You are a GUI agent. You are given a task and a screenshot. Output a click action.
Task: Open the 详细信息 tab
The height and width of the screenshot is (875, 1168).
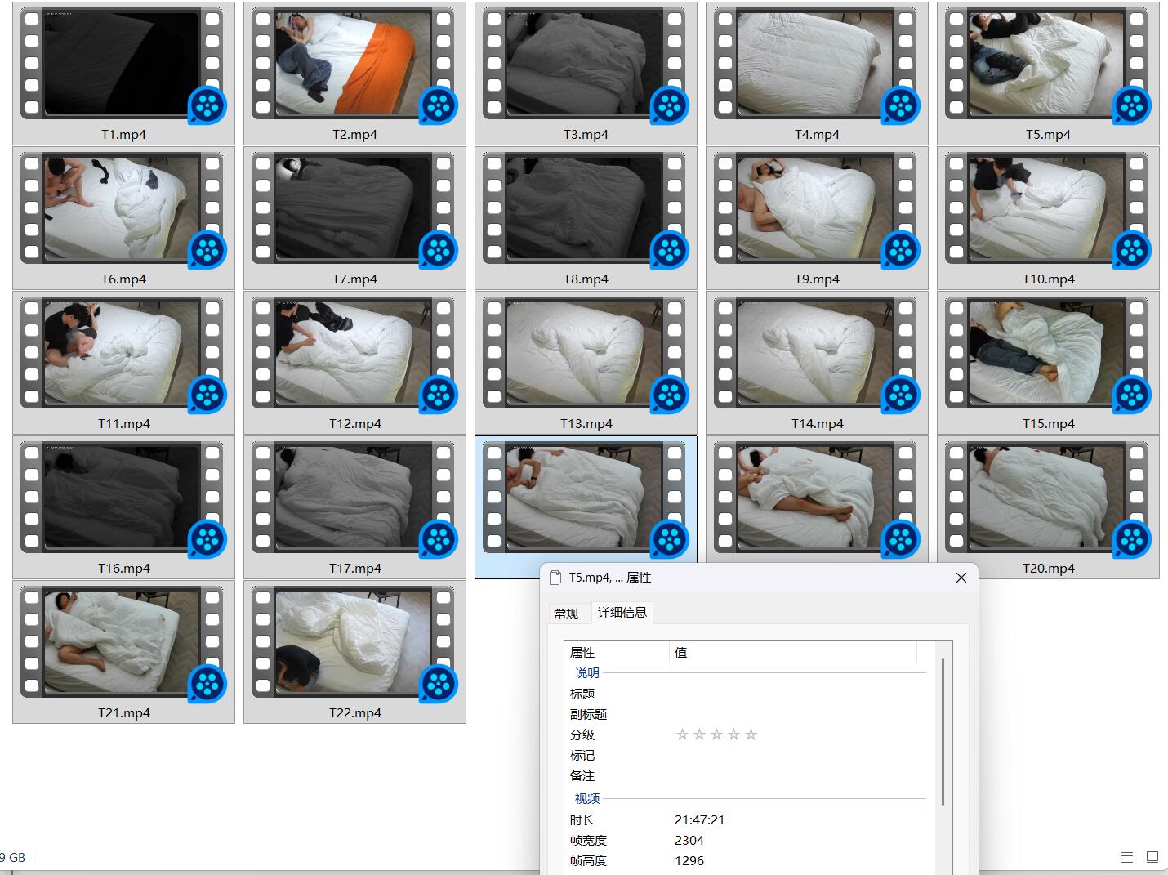(622, 612)
